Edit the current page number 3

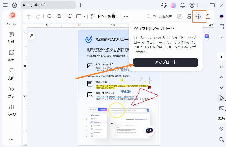click(x=221, y=56)
